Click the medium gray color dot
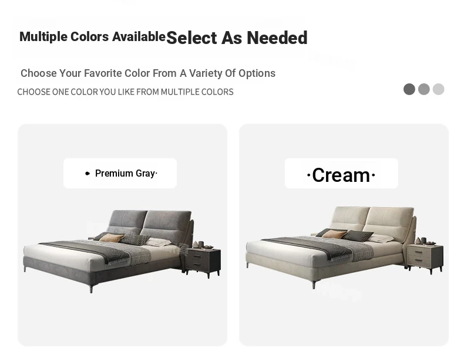This screenshot has height=362, width=464. pos(423,89)
